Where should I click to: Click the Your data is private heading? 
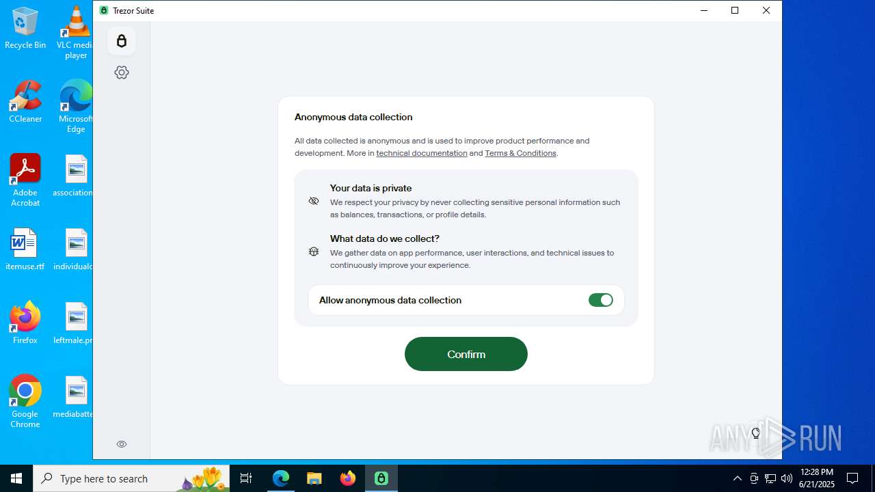pos(371,188)
